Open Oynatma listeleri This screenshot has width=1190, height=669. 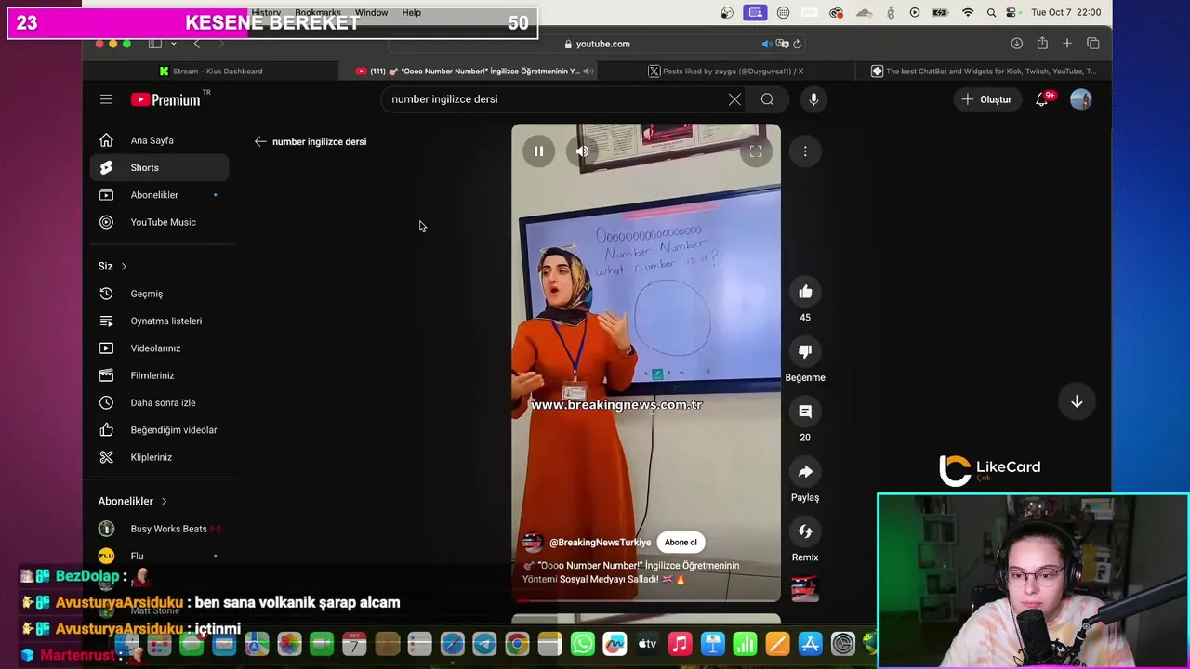pyautogui.click(x=160, y=321)
